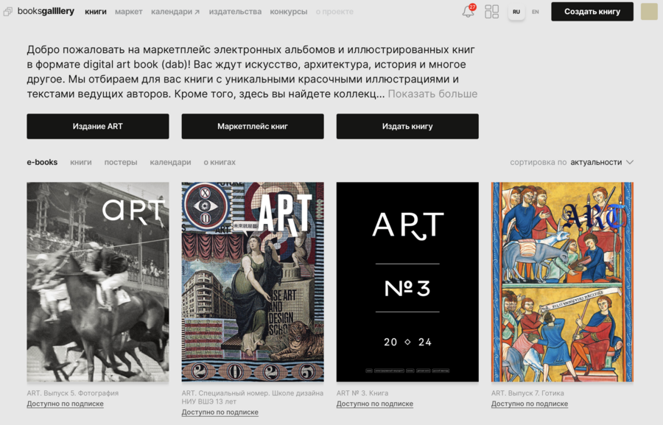Open the ART № 3 black cover thumbnail

(407, 282)
